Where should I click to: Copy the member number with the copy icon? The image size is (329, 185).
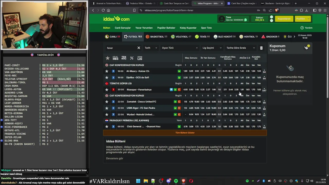pyautogui.click(x=245, y=20)
